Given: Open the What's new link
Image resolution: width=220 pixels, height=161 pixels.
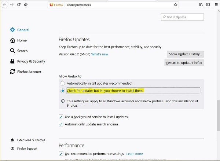Looking at the screenshot, I should [x=100, y=54].
